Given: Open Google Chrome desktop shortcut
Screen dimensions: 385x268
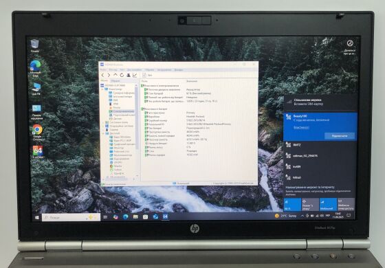Looking at the screenshot, I should tap(37, 133).
